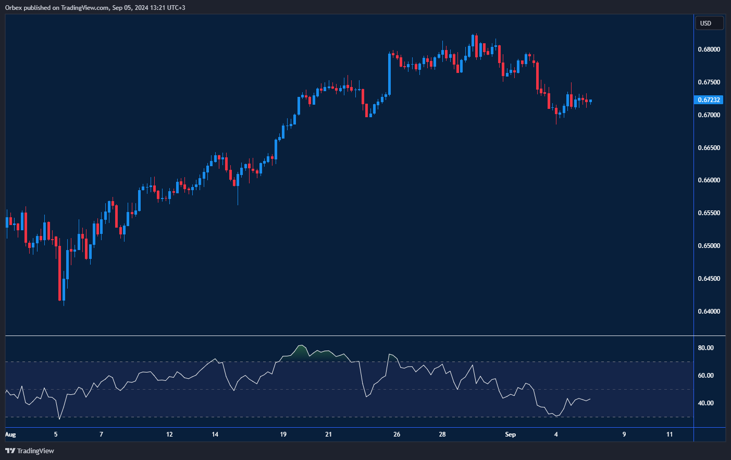Viewport: 731px width, 460px height.
Task: Click the 80.00 label on the RSI scale
Action: point(705,348)
